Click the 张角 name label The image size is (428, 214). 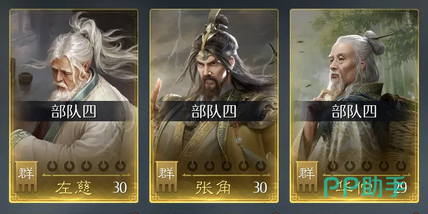[x=213, y=188]
